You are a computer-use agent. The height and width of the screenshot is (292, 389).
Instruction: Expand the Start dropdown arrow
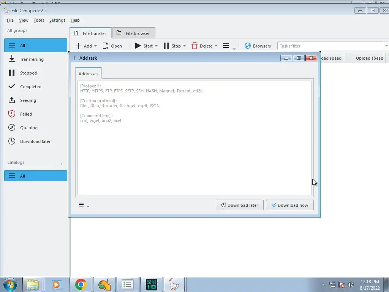156,46
